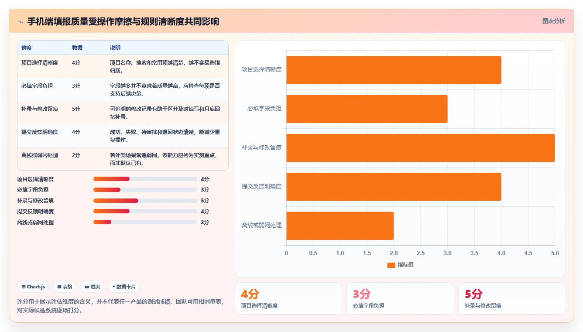Click the description starting 可追溯的修改记录
Screen dimensions: 583x332
[165, 113]
